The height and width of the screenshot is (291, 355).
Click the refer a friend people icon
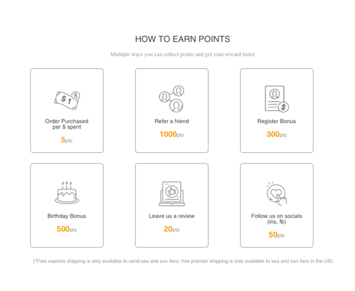tap(171, 99)
